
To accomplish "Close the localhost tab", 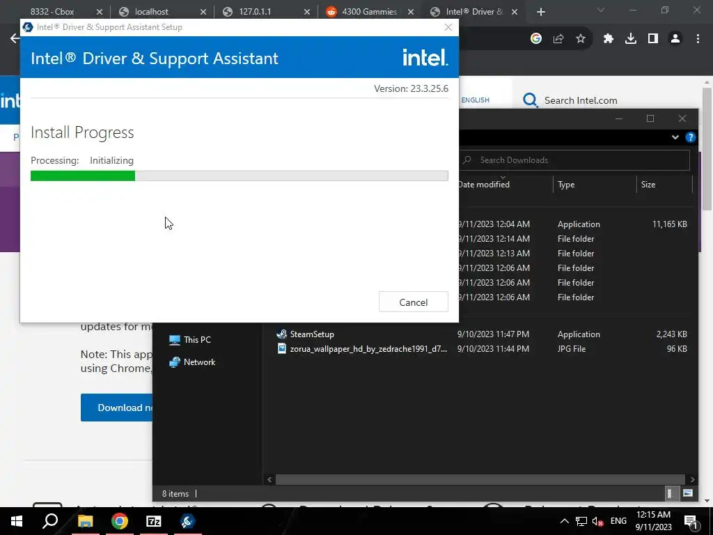I will click(x=203, y=12).
